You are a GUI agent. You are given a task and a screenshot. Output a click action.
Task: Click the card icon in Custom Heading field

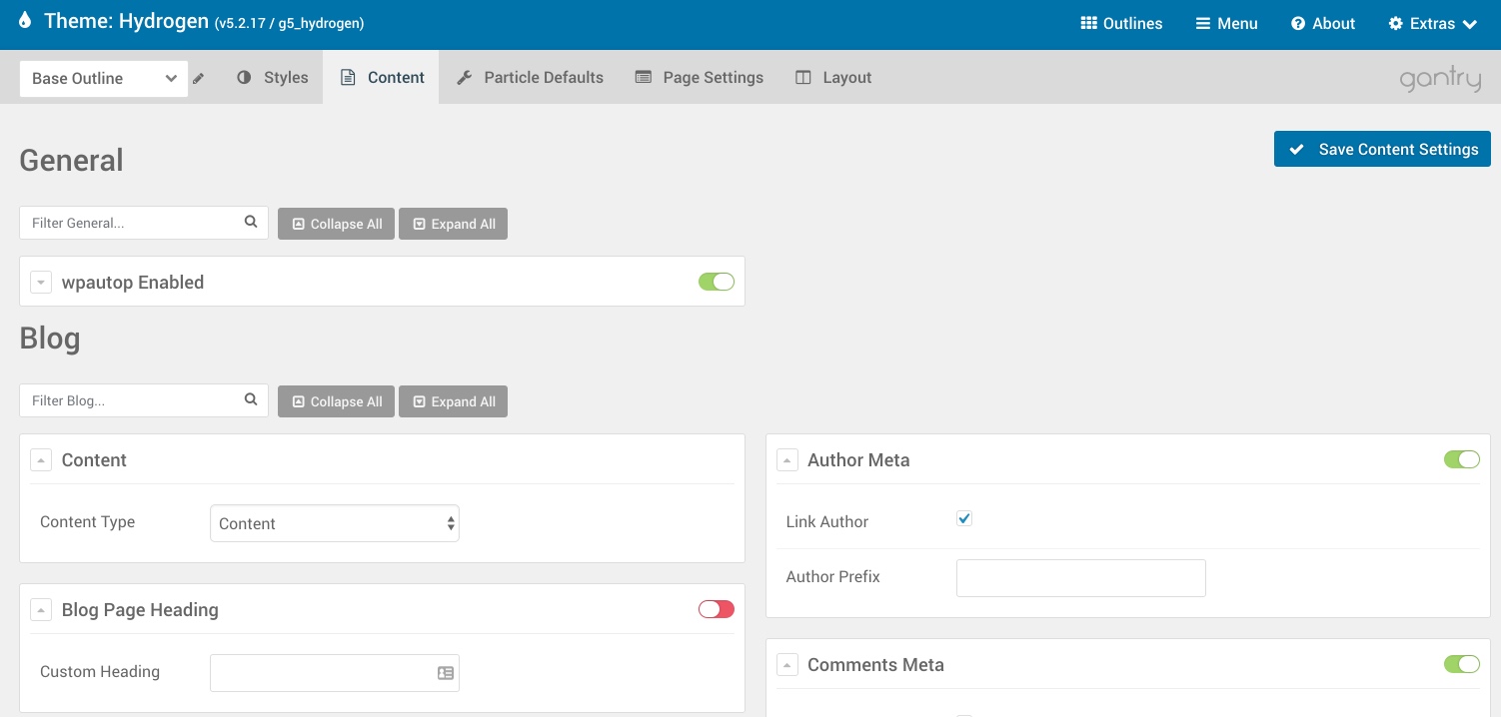[446, 673]
